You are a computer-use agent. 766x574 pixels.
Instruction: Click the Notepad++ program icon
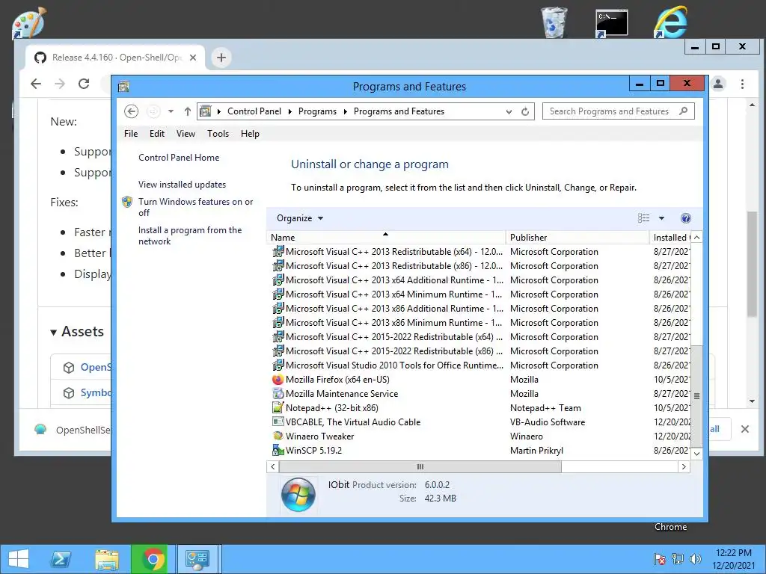click(x=278, y=407)
